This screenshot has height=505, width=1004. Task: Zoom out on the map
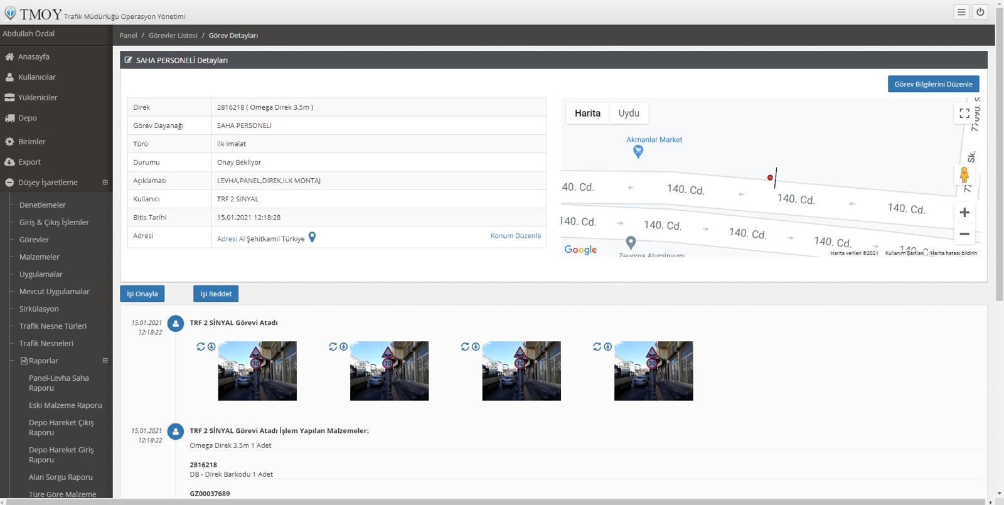click(x=964, y=234)
